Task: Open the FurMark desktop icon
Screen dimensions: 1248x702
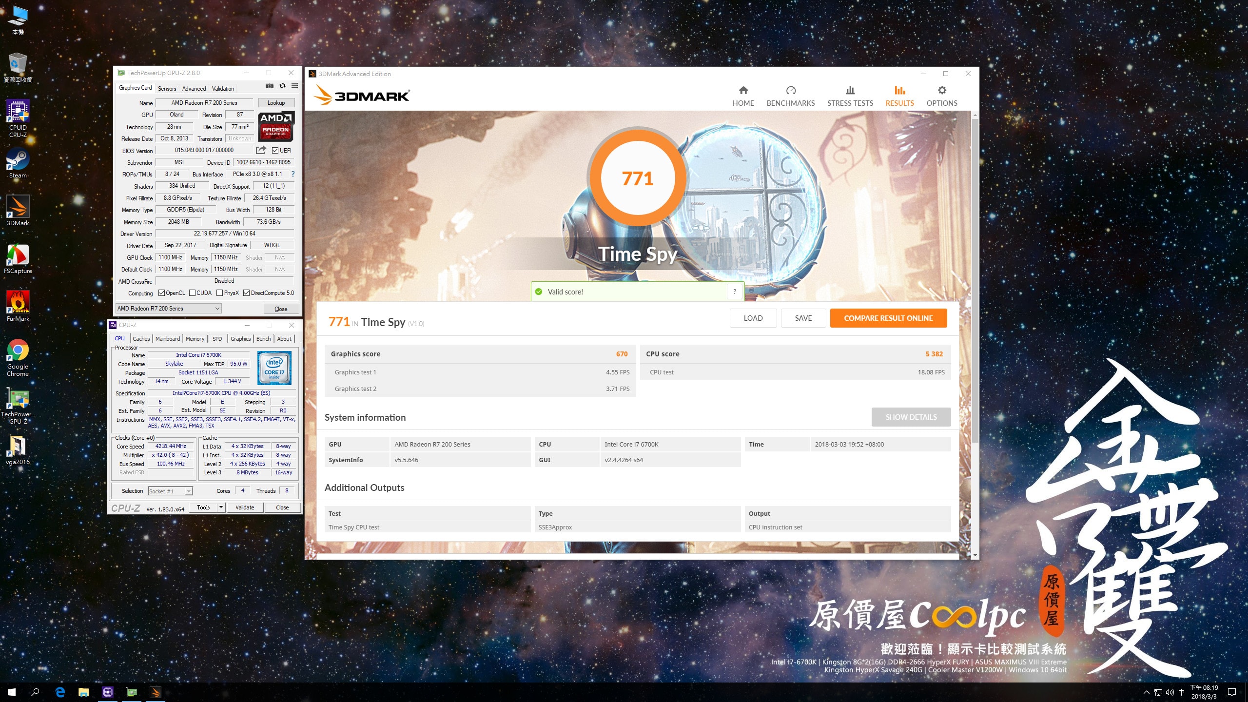Action: click(18, 306)
